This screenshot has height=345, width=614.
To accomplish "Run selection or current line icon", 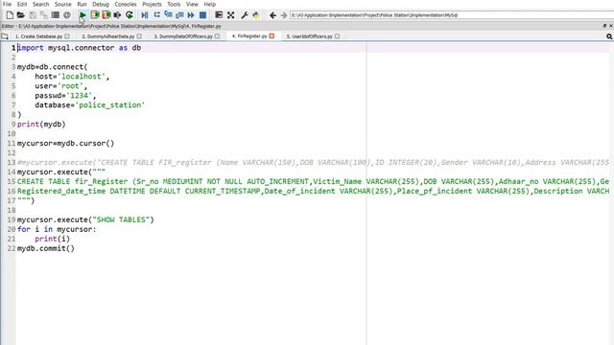I will pyautogui.click(x=117, y=15).
